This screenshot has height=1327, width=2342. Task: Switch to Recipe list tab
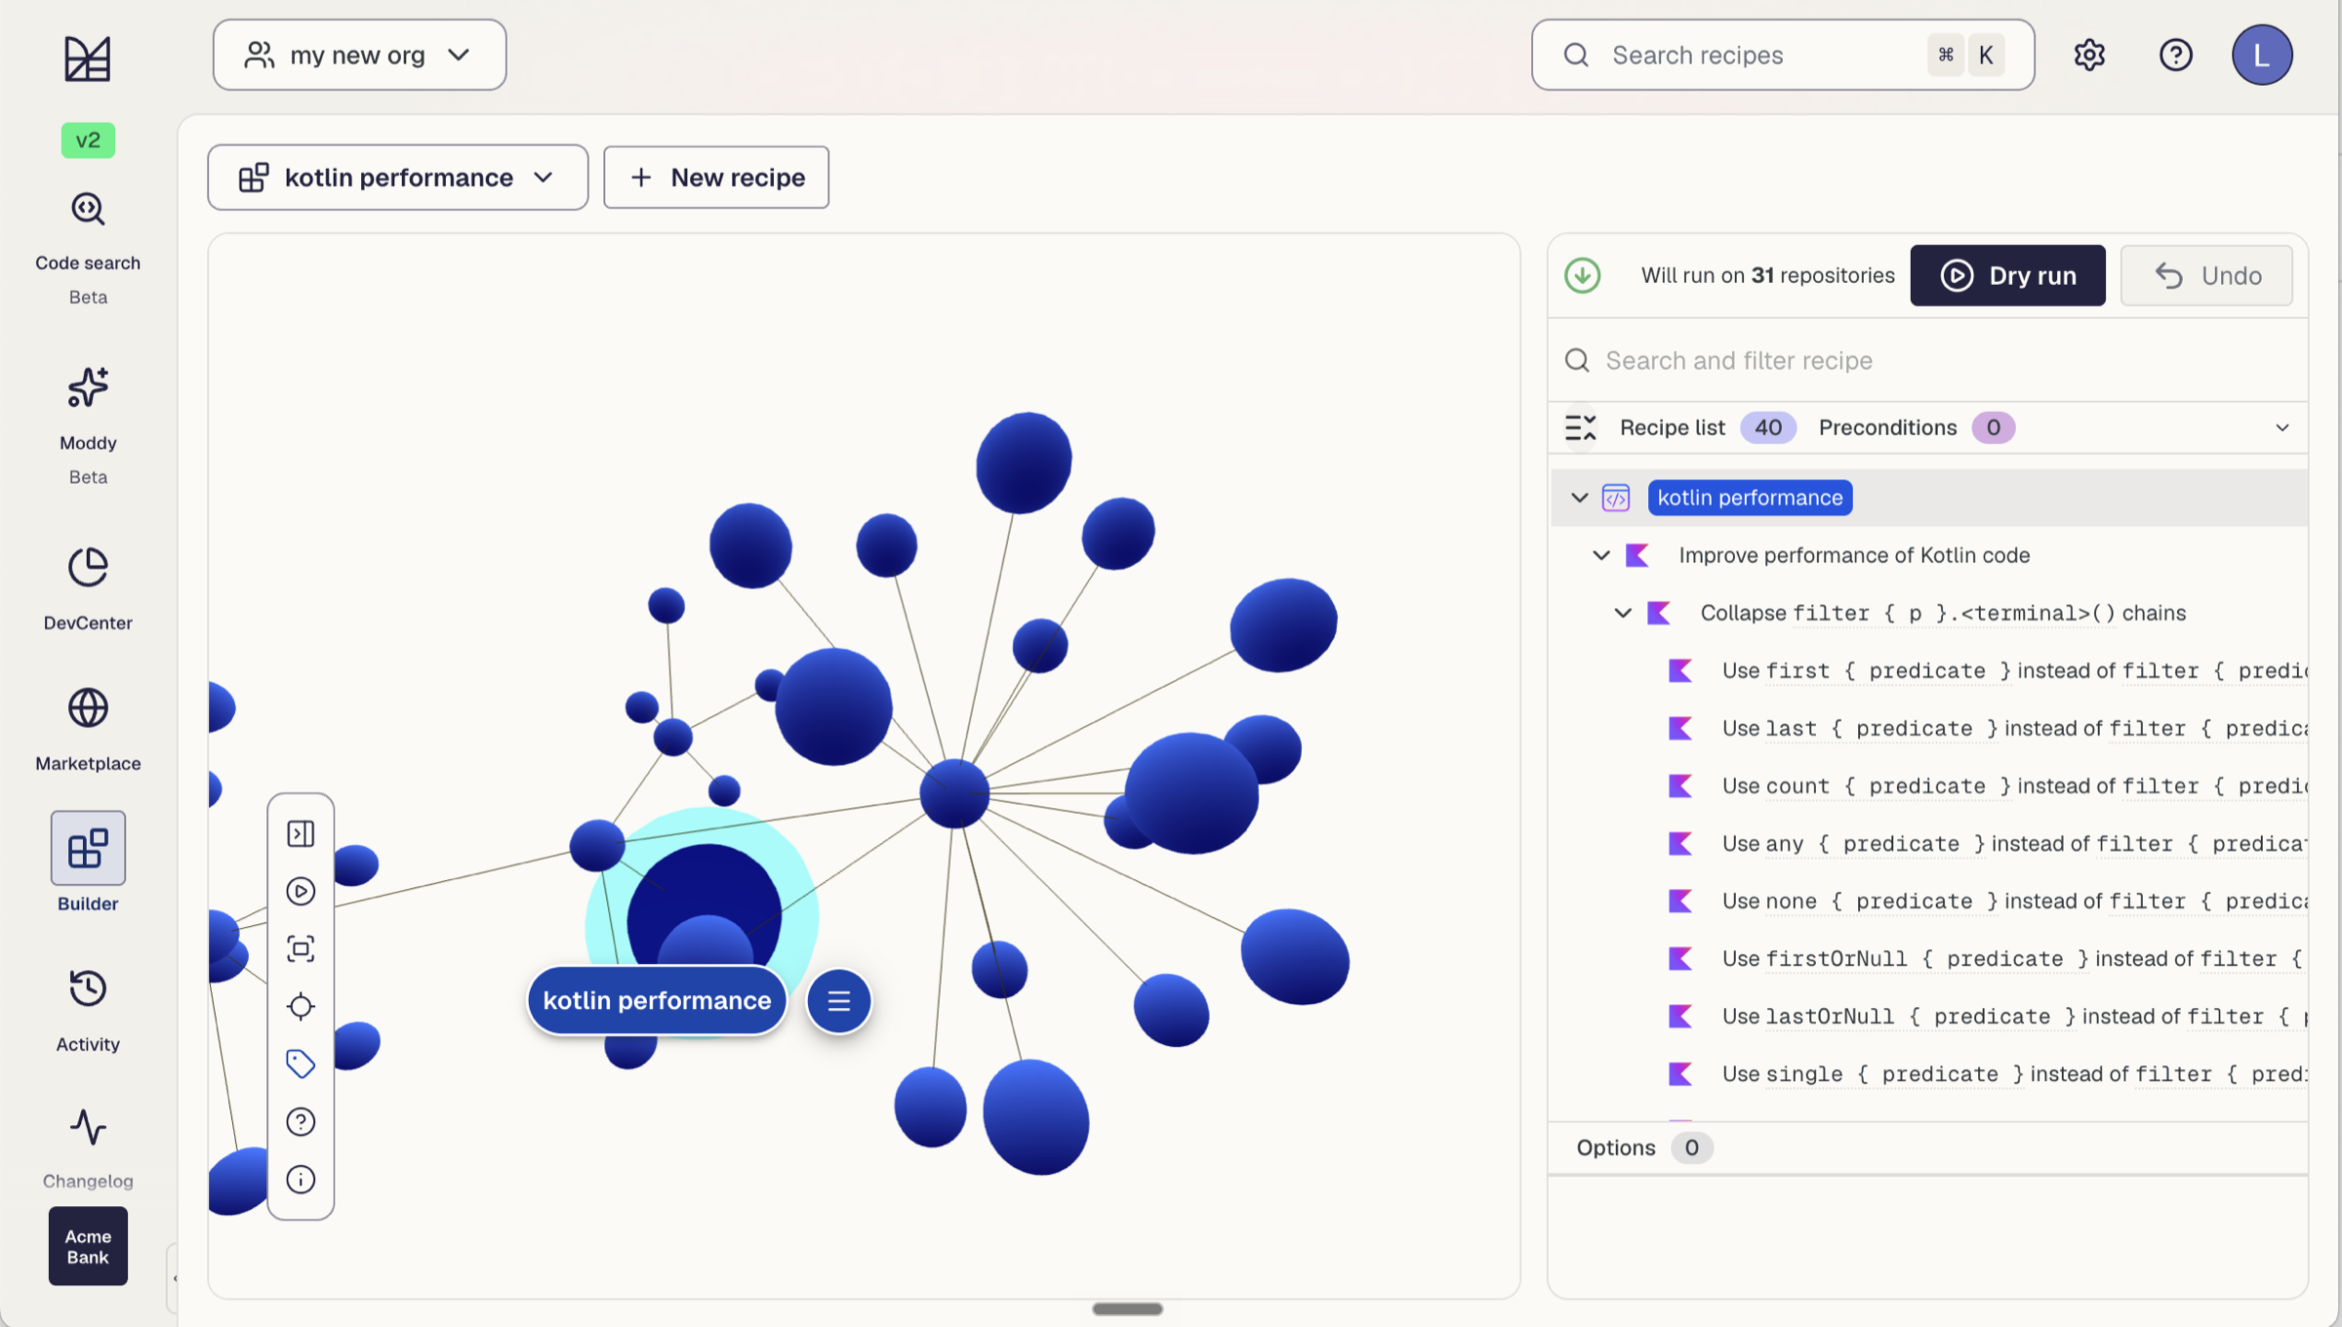1708,427
